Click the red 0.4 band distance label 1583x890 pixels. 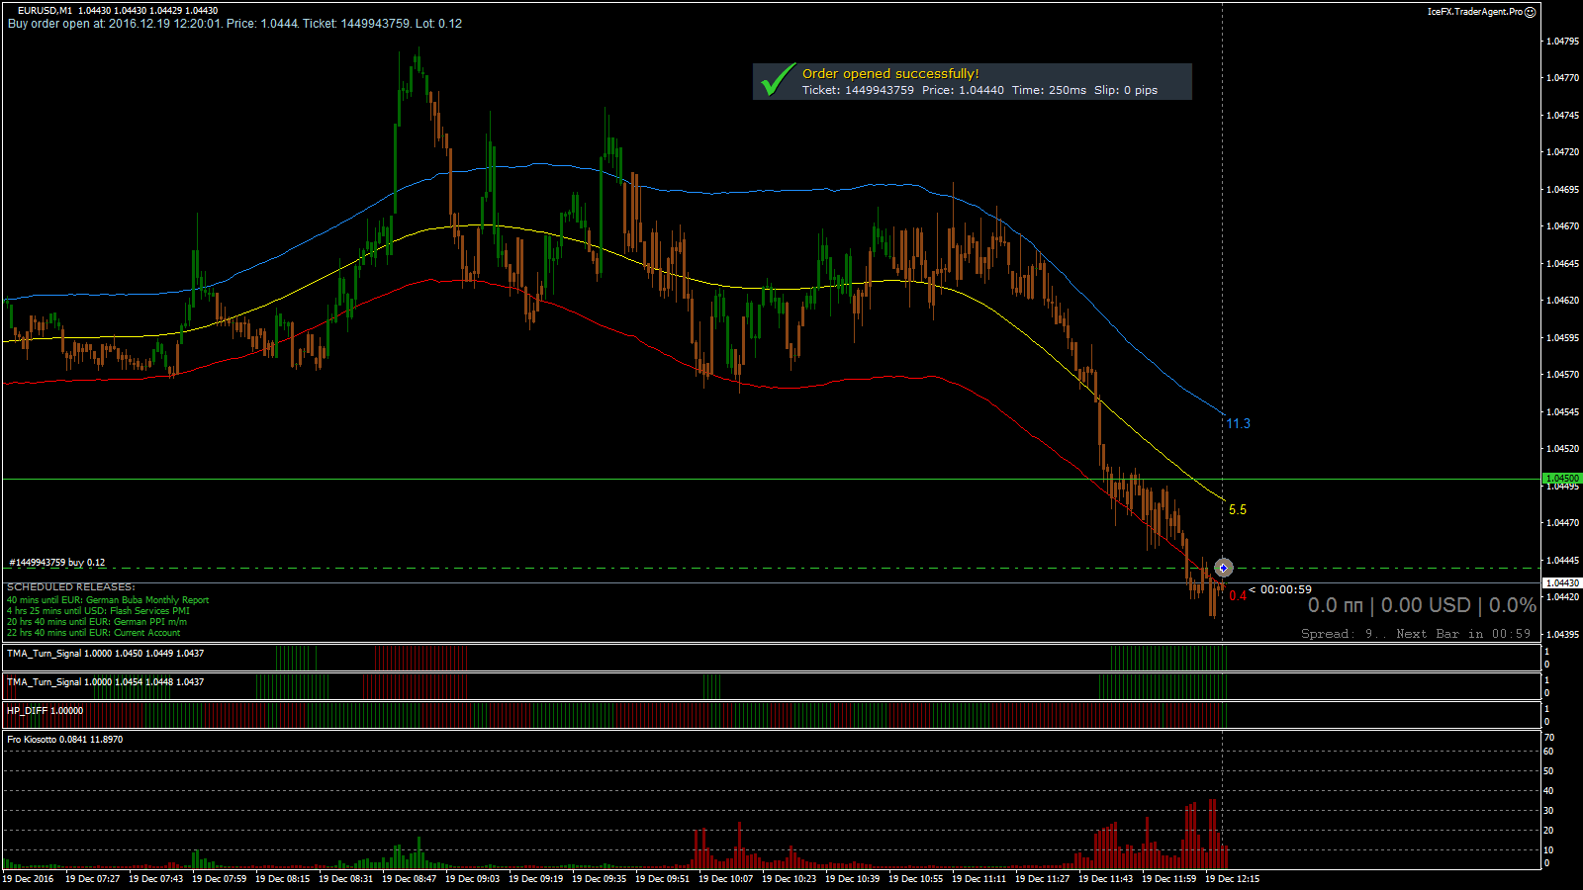tap(1238, 596)
